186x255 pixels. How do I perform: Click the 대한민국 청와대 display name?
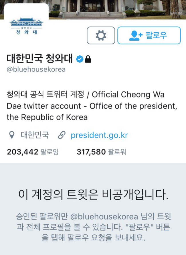40,59
